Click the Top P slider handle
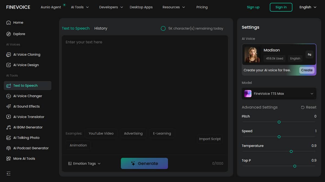The height and width of the screenshot is (182, 325). [x=295, y=166]
